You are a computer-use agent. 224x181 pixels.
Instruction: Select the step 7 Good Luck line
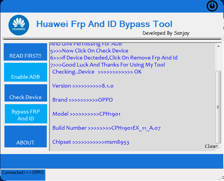(x=108, y=65)
